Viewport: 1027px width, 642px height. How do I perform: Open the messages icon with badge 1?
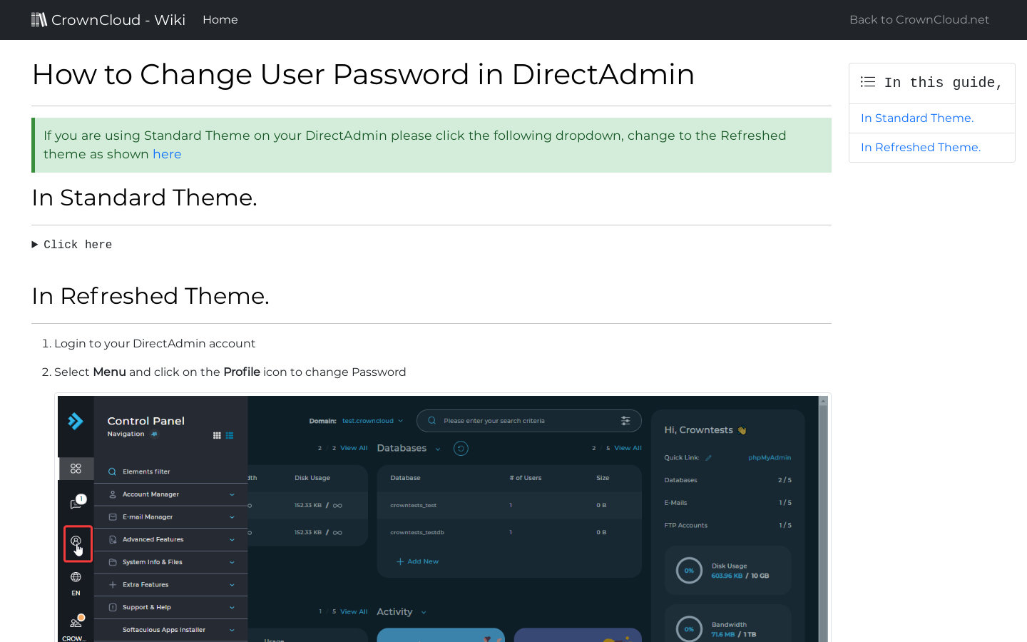[77, 502]
